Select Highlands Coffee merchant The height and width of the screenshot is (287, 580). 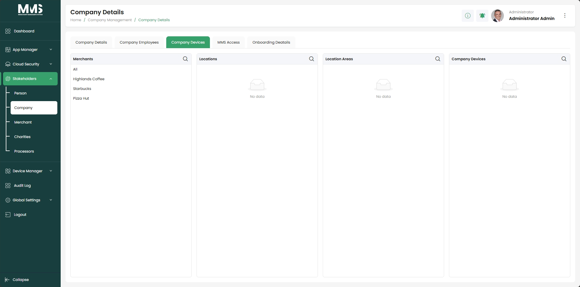131,79
